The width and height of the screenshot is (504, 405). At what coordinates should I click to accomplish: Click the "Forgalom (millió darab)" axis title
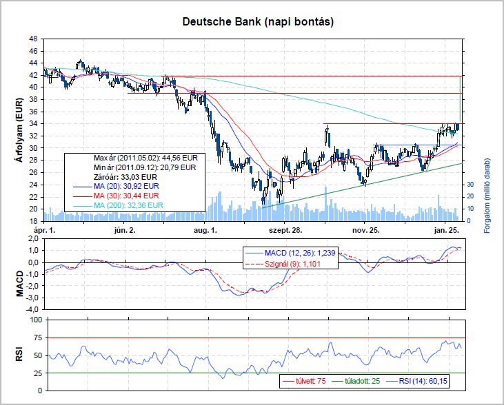[487, 196]
